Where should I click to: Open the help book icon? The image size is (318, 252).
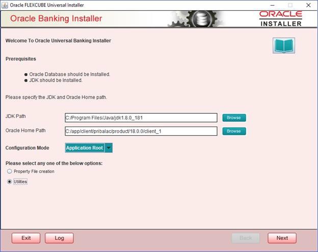point(284,46)
